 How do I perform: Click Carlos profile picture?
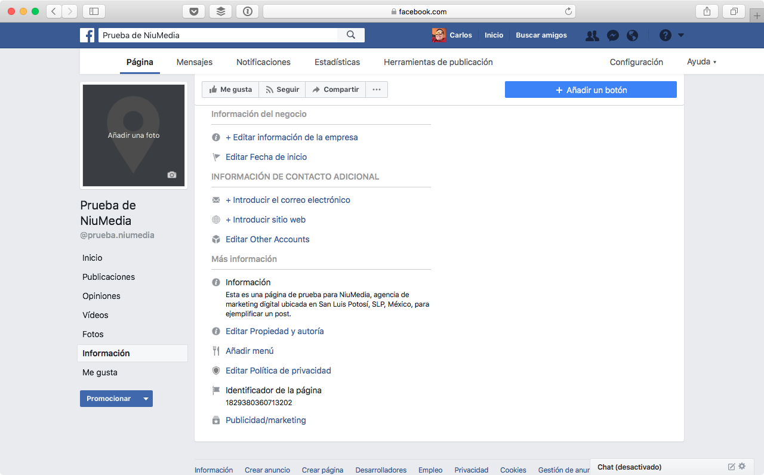(x=439, y=35)
